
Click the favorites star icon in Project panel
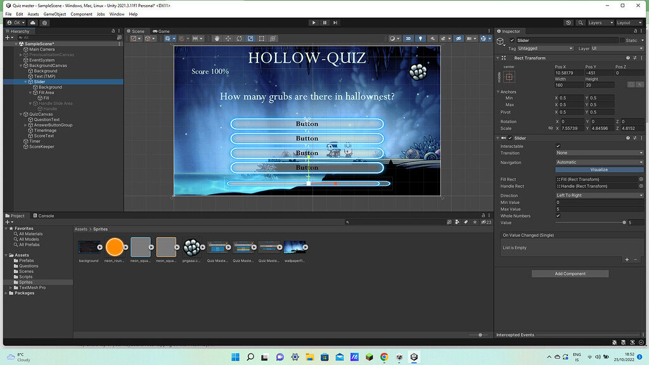pyautogui.click(x=475, y=222)
